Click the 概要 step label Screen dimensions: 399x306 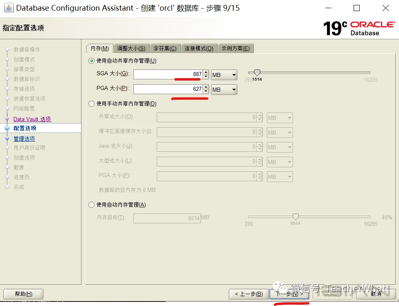click(19, 167)
